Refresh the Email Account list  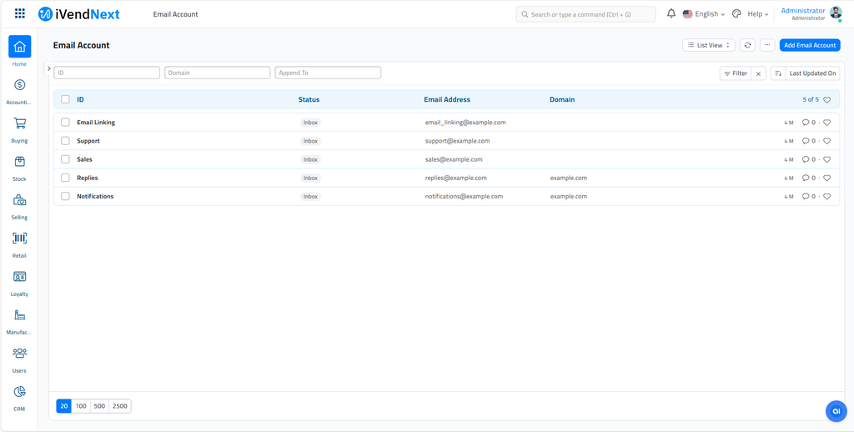(x=747, y=45)
